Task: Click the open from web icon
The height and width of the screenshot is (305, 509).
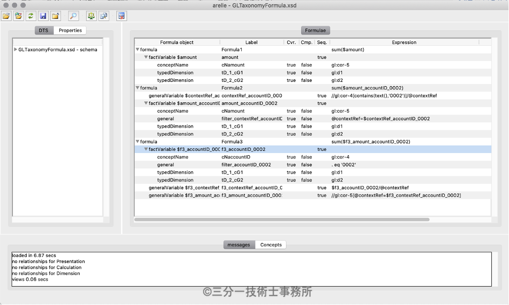Action: pos(19,16)
